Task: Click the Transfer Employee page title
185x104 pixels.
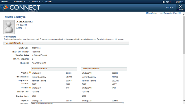Action: coord(14,17)
